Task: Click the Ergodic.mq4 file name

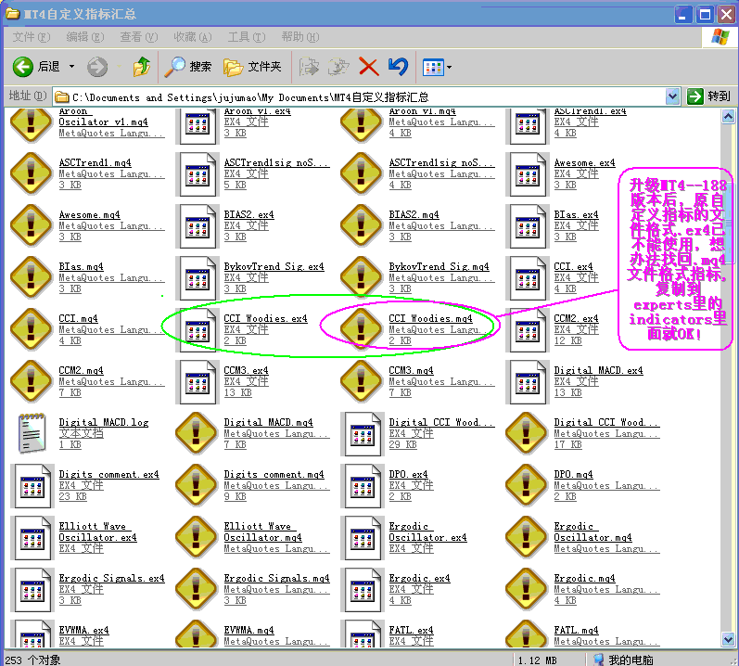Action: click(x=584, y=578)
